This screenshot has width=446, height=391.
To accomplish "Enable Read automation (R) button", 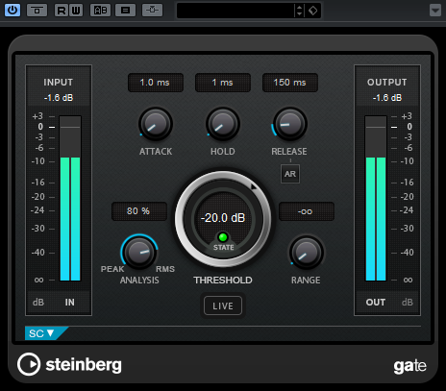I will (62, 11).
